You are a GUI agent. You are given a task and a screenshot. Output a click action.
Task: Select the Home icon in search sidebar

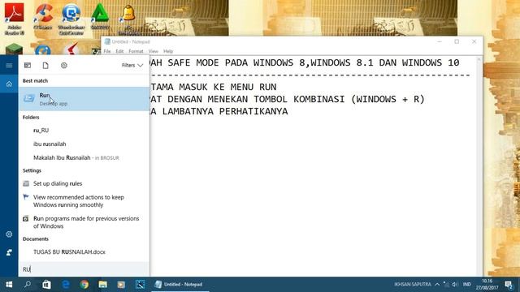(x=9, y=84)
